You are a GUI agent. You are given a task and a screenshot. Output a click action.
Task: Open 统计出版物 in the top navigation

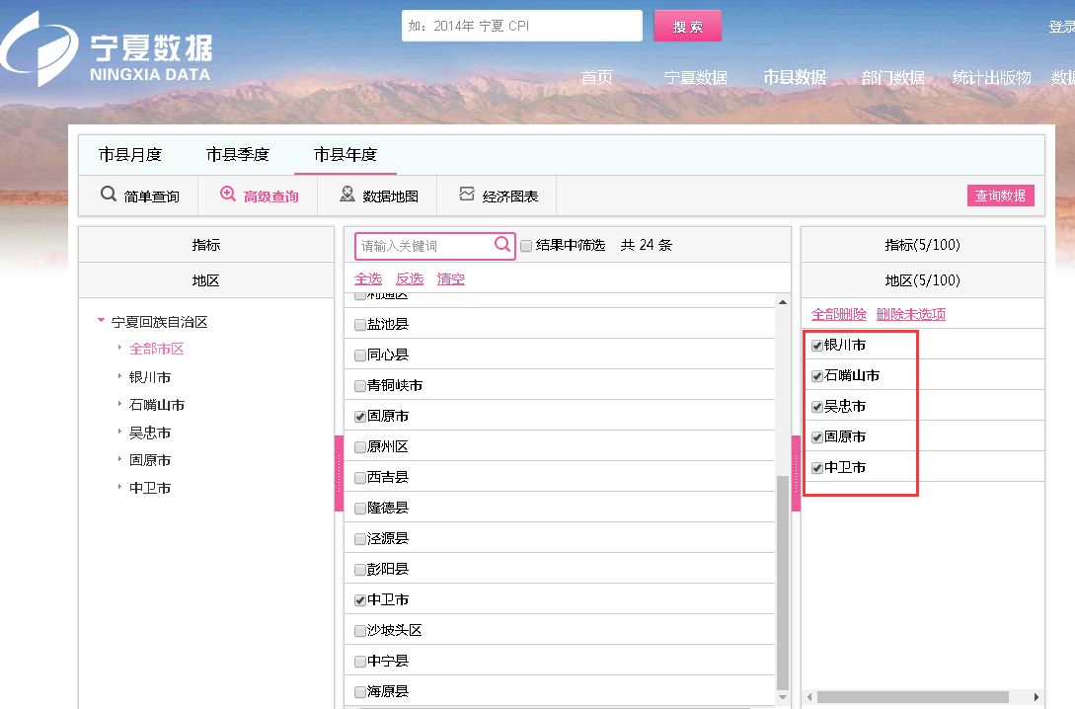[992, 77]
